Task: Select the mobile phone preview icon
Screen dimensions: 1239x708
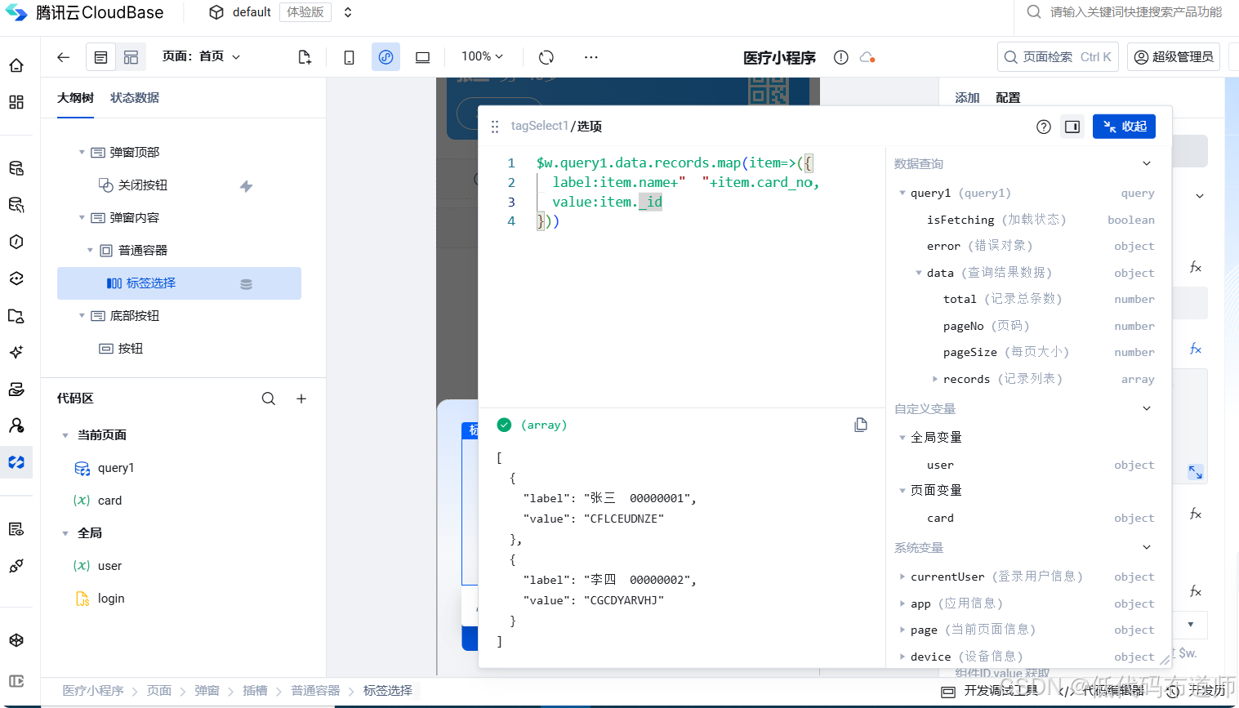Action: [349, 57]
